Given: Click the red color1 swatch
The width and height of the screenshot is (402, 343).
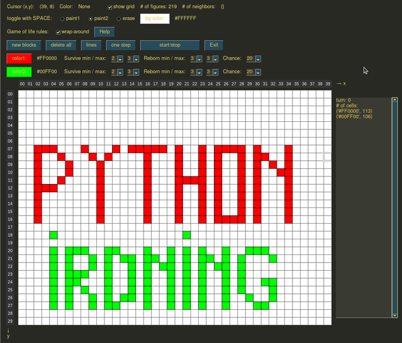Looking at the screenshot, I should pos(20,58).
